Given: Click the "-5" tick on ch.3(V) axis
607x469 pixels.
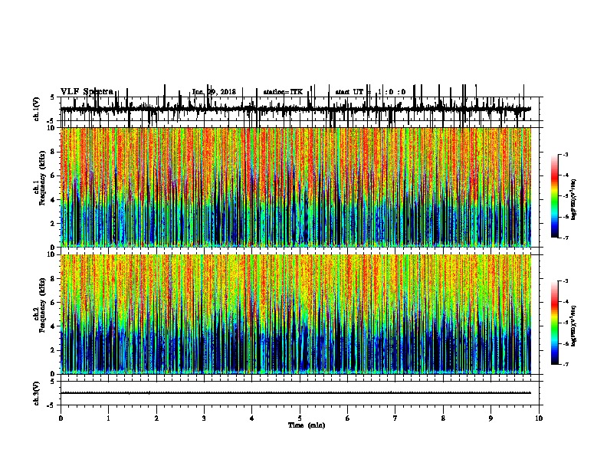Looking at the screenshot, I should [51, 405].
